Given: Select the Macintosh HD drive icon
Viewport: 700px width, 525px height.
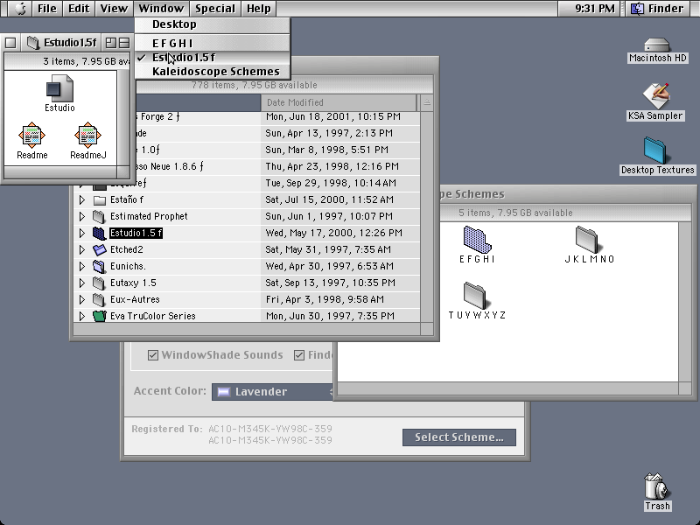Looking at the screenshot, I should click(657, 45).
